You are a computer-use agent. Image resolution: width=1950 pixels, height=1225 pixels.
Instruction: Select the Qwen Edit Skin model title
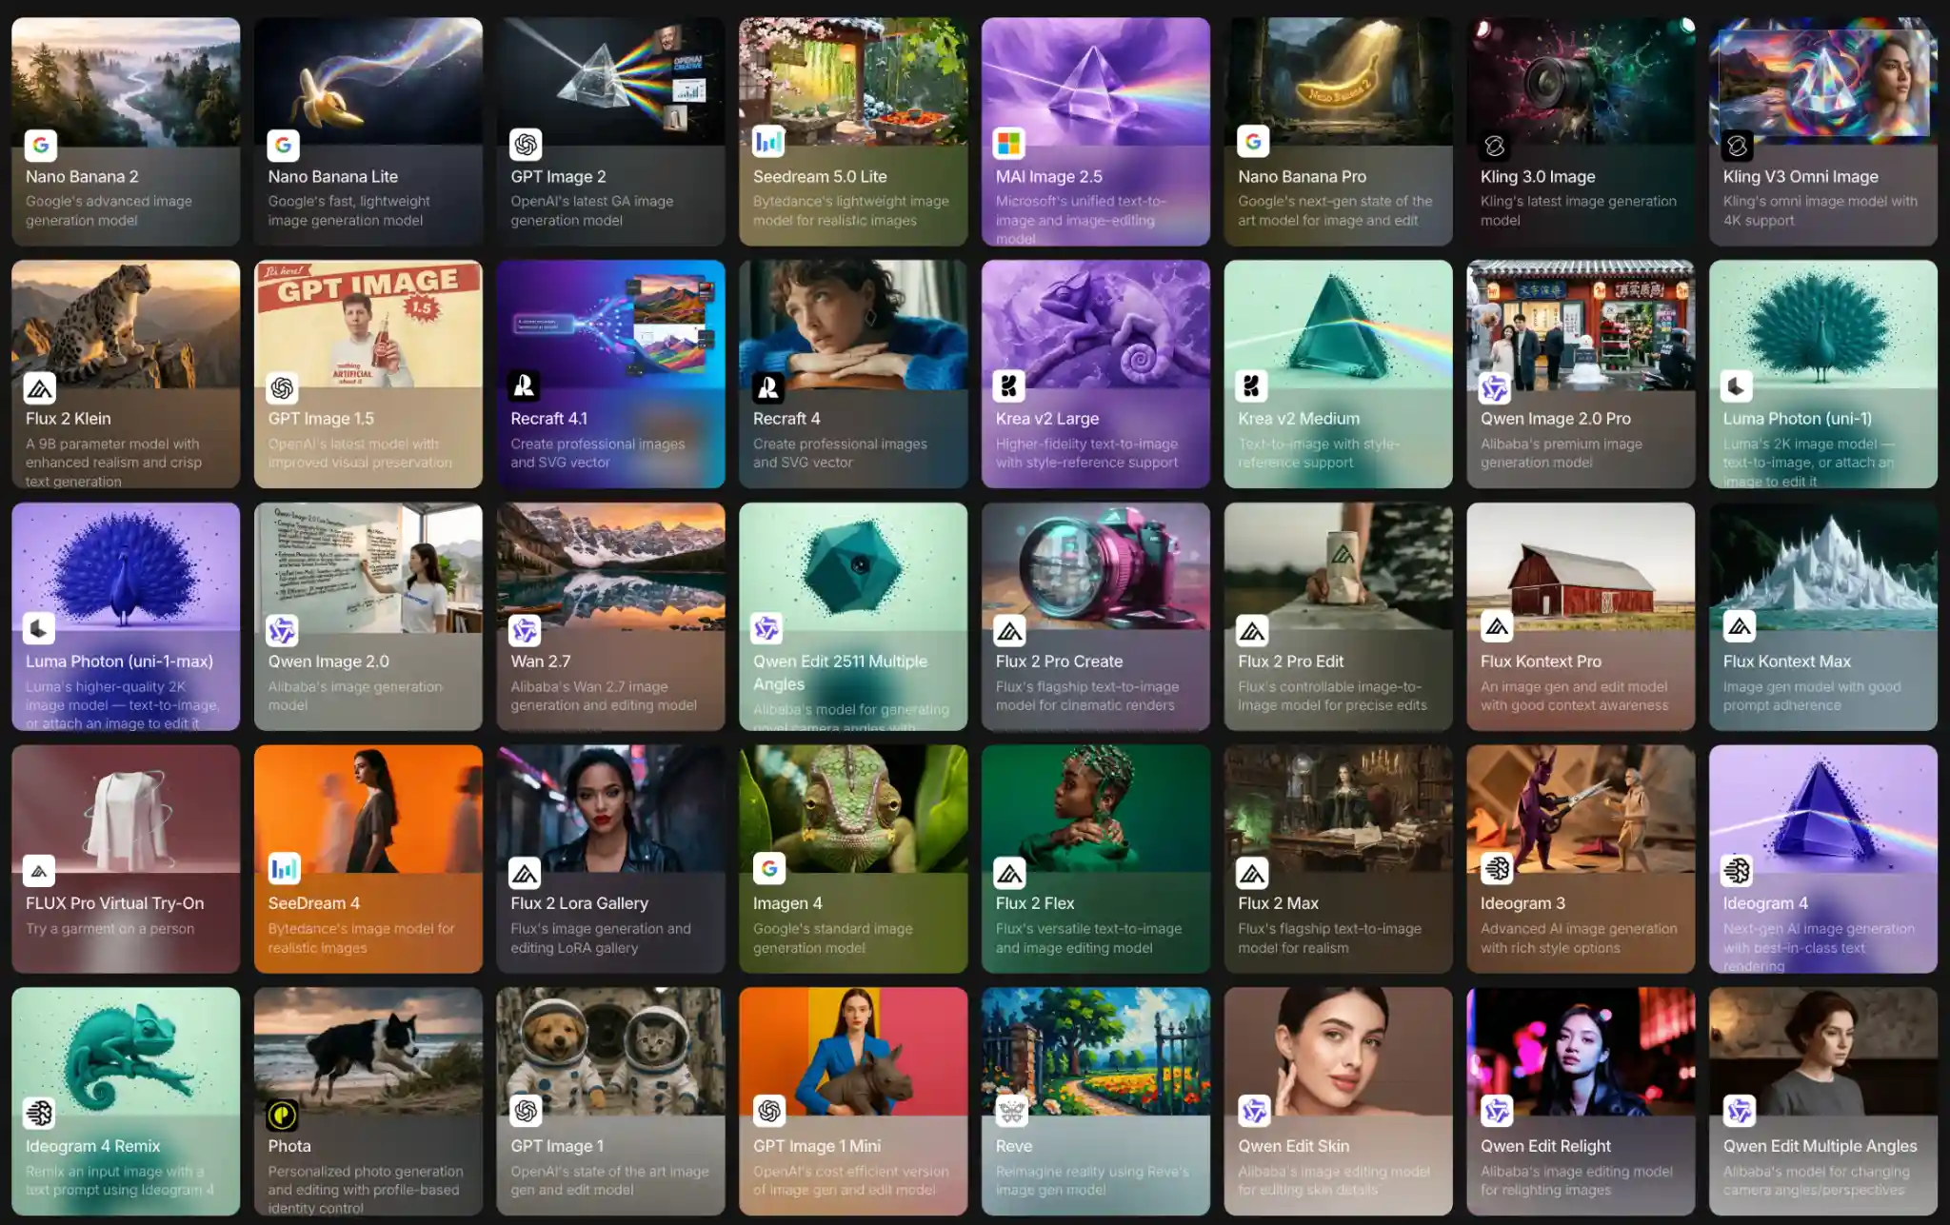click(1293, 1146)
